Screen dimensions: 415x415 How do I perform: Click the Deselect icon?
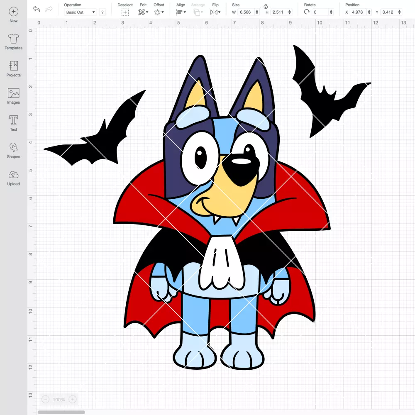coord(125,12)
